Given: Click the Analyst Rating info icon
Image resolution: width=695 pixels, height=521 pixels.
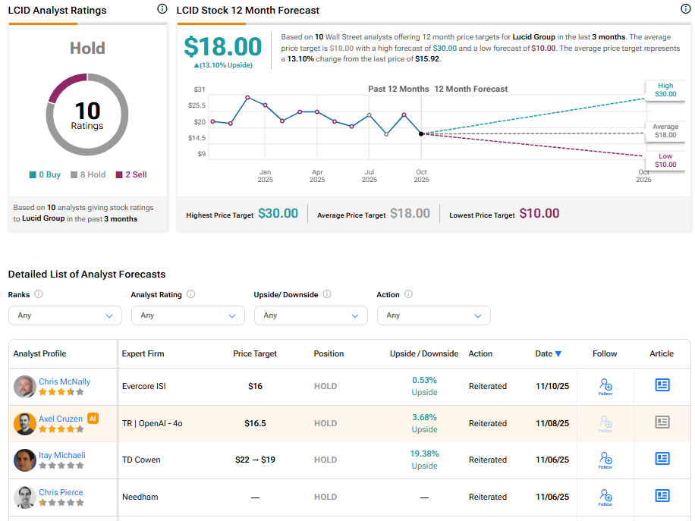Looking at the screenshot, I should coord(190,294).
